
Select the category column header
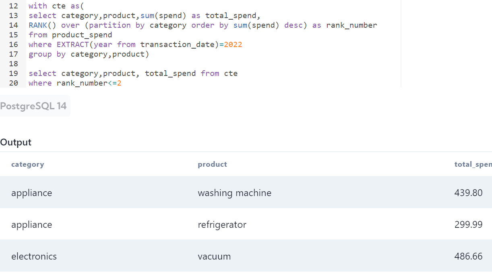tap(28, 164)
